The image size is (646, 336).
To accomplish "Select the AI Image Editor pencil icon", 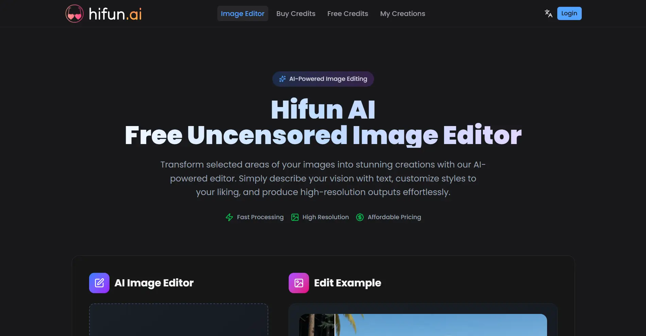I will coord(99,283).
